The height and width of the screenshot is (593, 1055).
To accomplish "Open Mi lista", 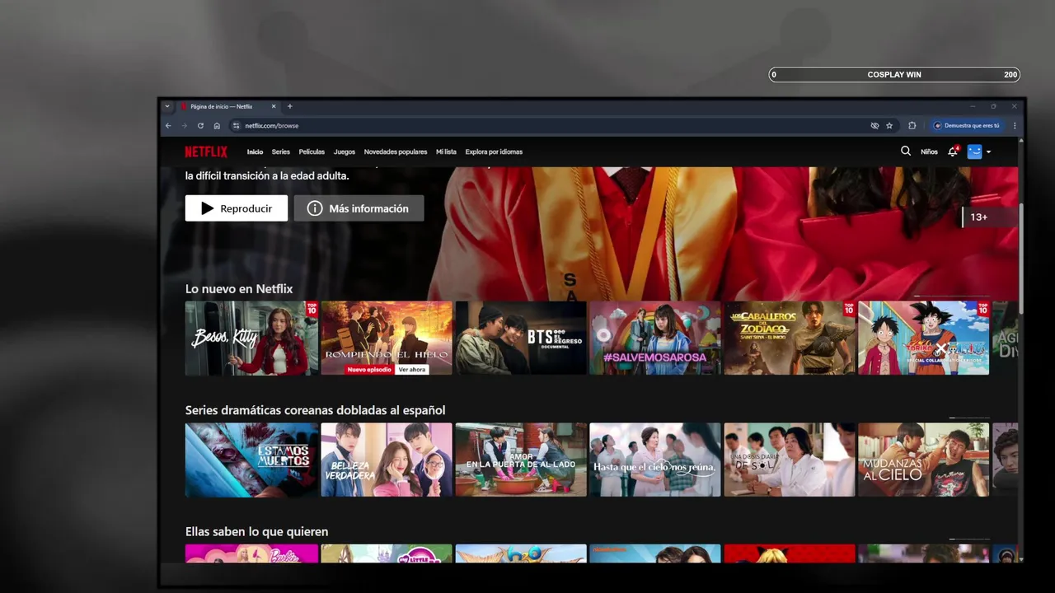I will coord(446,152).
